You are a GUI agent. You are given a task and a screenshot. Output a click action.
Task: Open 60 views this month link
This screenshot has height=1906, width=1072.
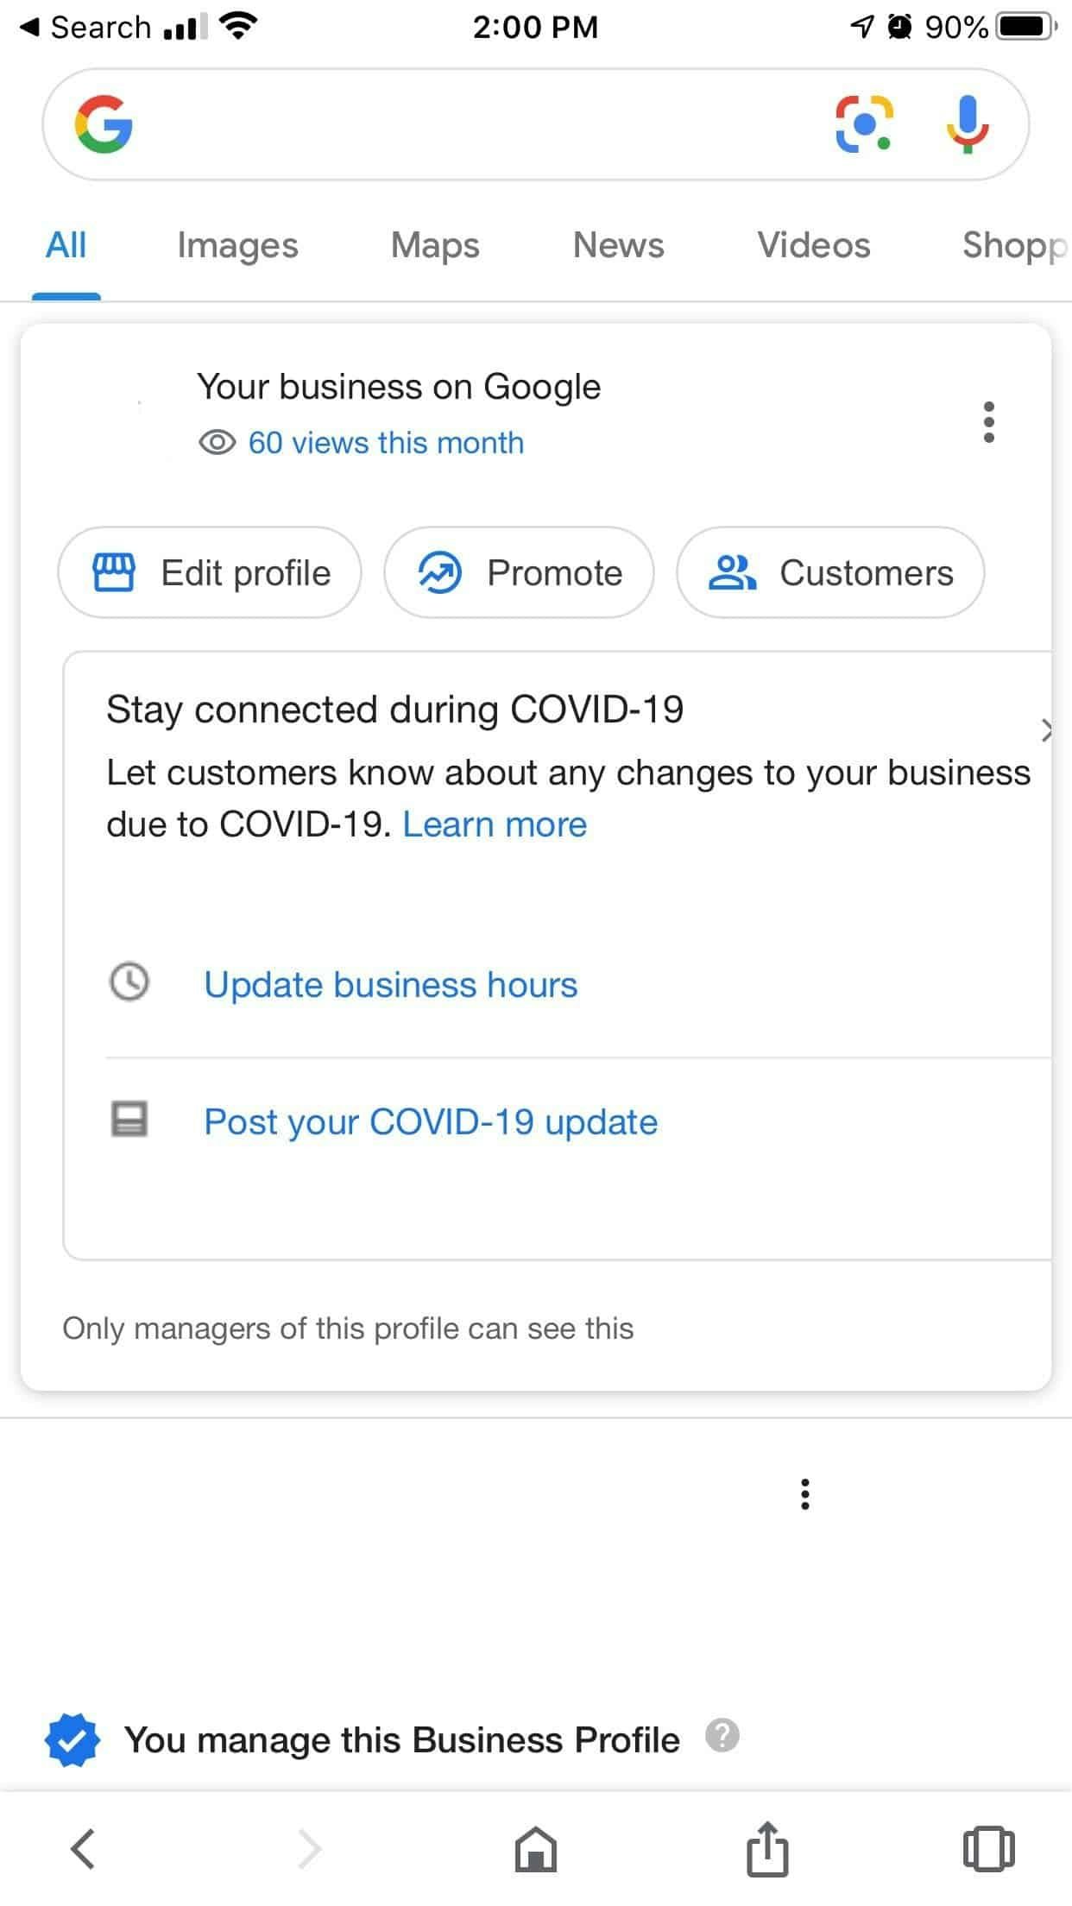386,443
